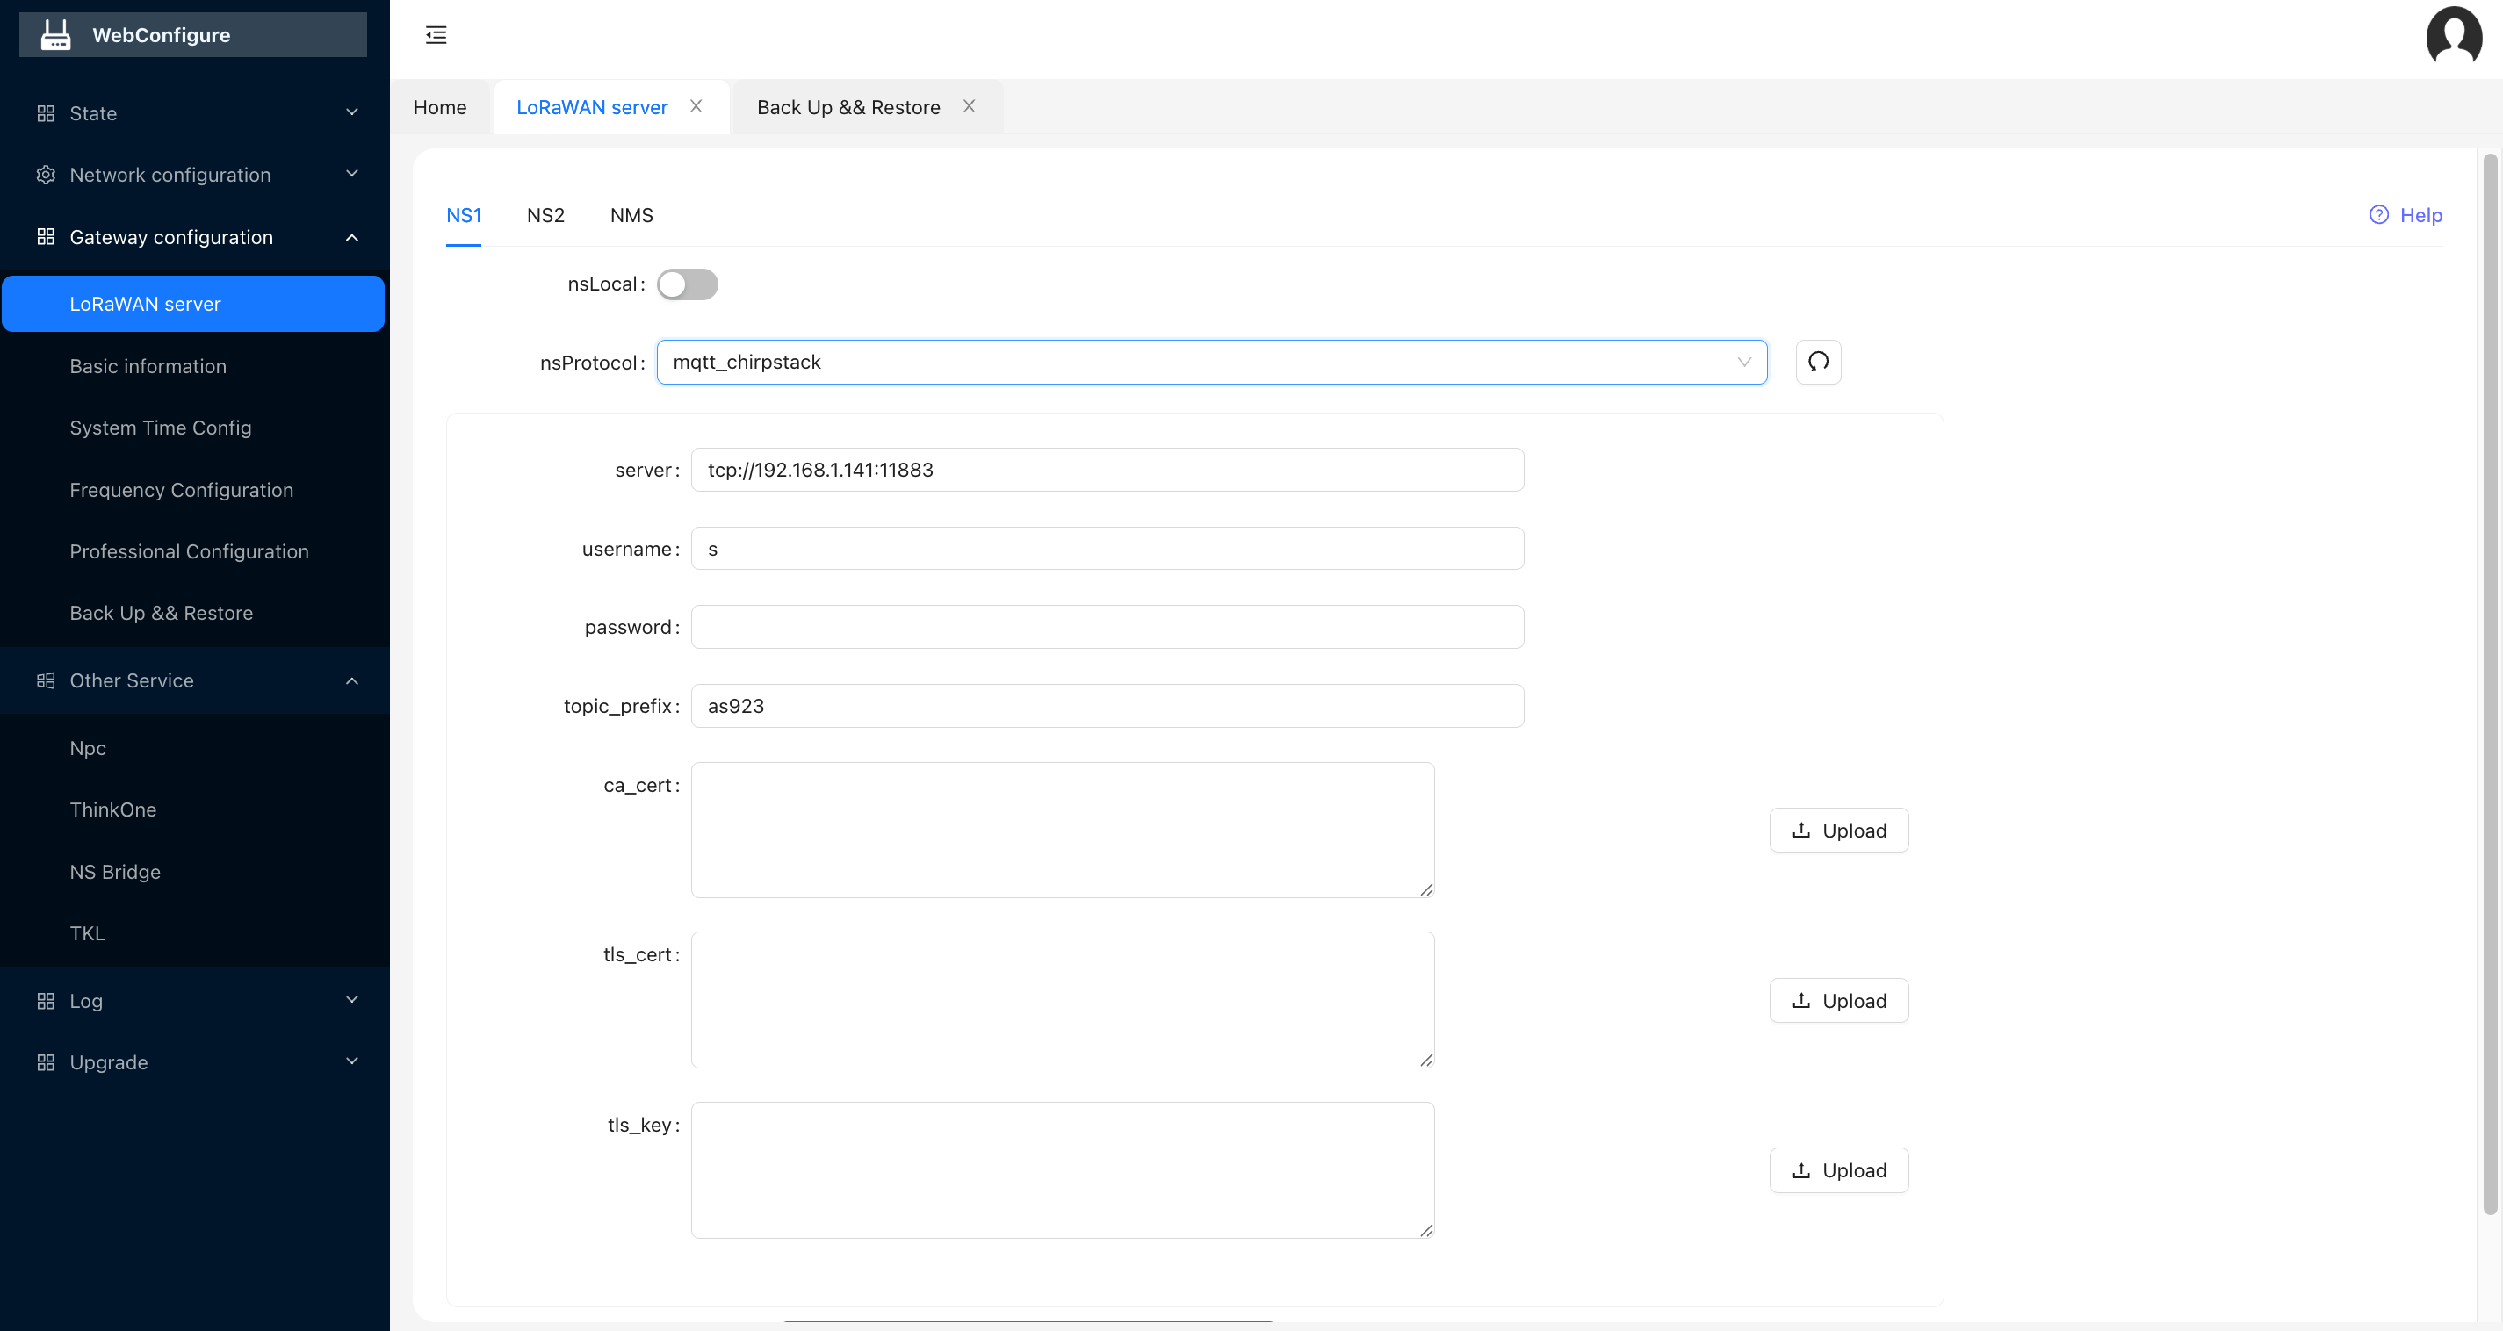This screenshot has height=1331, width=2503.
Task: Collapse sidebar with the menu fold icon
Action: pos(436,35)
